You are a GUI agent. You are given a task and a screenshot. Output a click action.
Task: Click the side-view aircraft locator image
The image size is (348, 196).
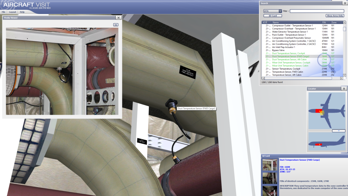click(x=327, y=142)
